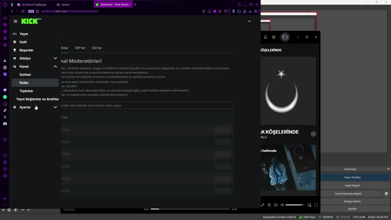This screenshot has height=220, width=391.
Task: Open gear next to Sanal Kamerayı Başlat
Action: tap(386, 193)
